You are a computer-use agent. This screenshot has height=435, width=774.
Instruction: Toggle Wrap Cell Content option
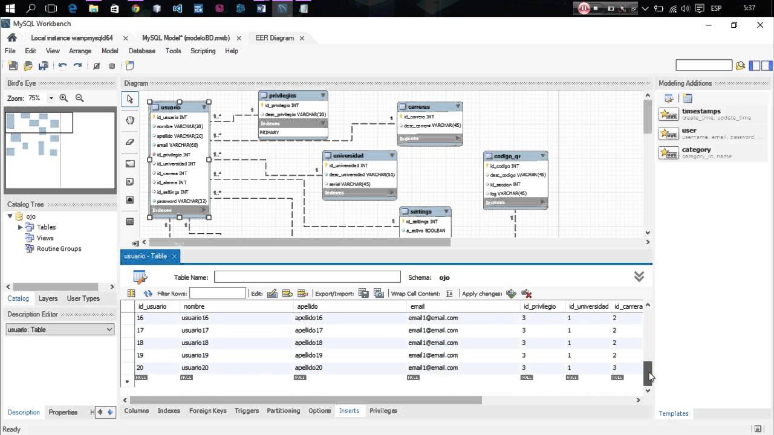click(449, 294)
